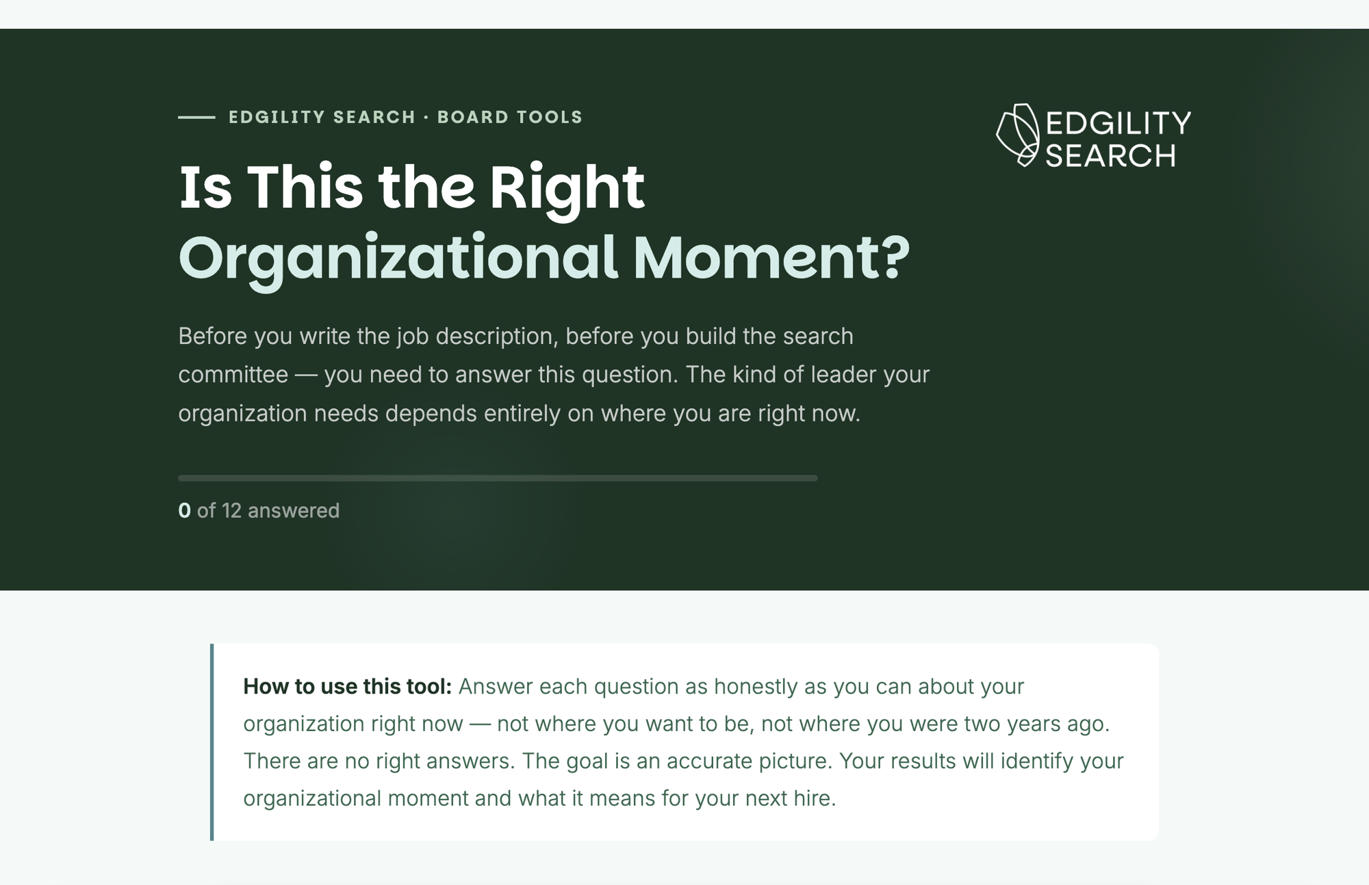The width and height of the screenshot is (1369, 885).
Task: Click the "organization needs depends entirely" line
Action: tap(519, 413)
